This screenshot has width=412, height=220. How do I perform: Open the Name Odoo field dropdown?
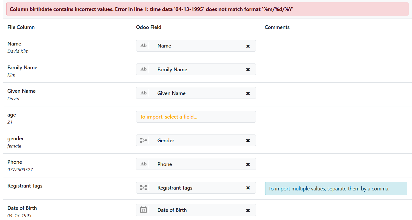197,46
